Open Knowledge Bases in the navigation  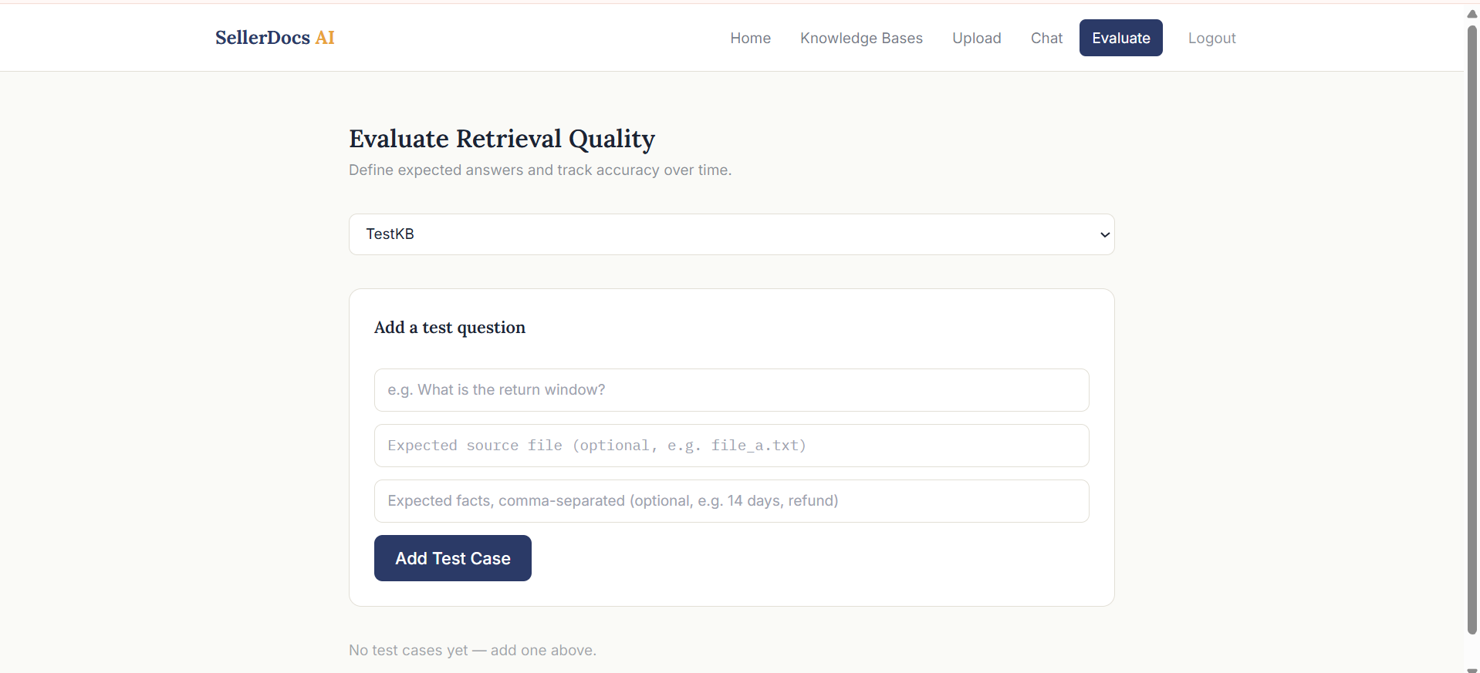(861, 38)
